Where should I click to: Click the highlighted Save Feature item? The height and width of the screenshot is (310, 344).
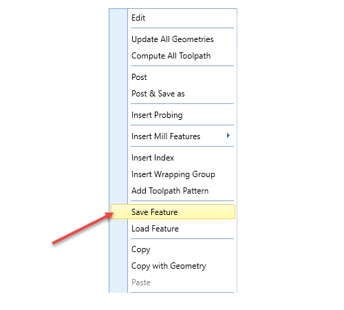[173, 211]
